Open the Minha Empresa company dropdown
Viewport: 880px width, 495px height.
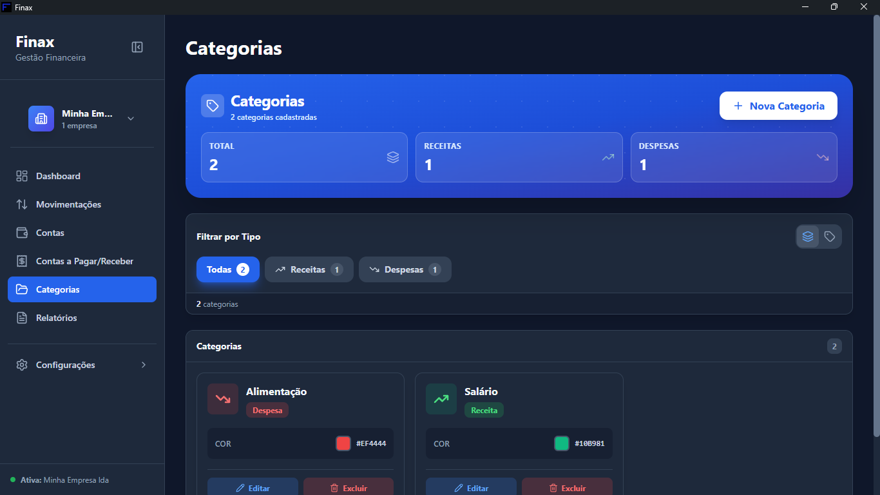(x=82, y=119)
